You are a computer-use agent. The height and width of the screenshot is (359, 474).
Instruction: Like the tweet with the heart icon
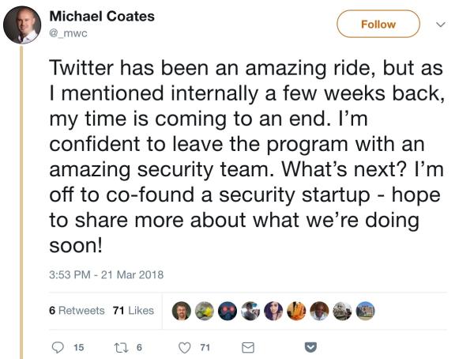pos(186,346)
